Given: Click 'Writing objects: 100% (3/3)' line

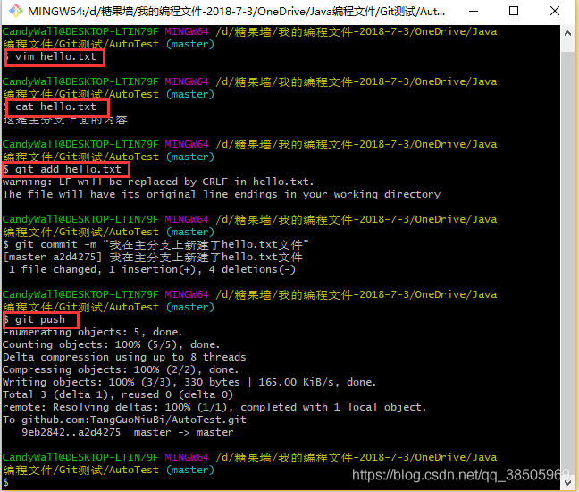Looking at the screenshot, I should tap(189, 383).
